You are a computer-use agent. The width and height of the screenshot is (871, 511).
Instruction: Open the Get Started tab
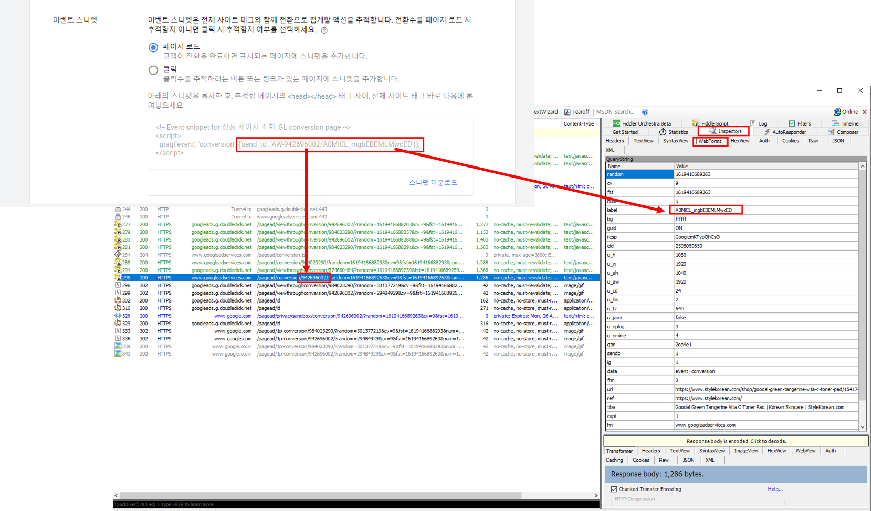click(x=625, y=132)
